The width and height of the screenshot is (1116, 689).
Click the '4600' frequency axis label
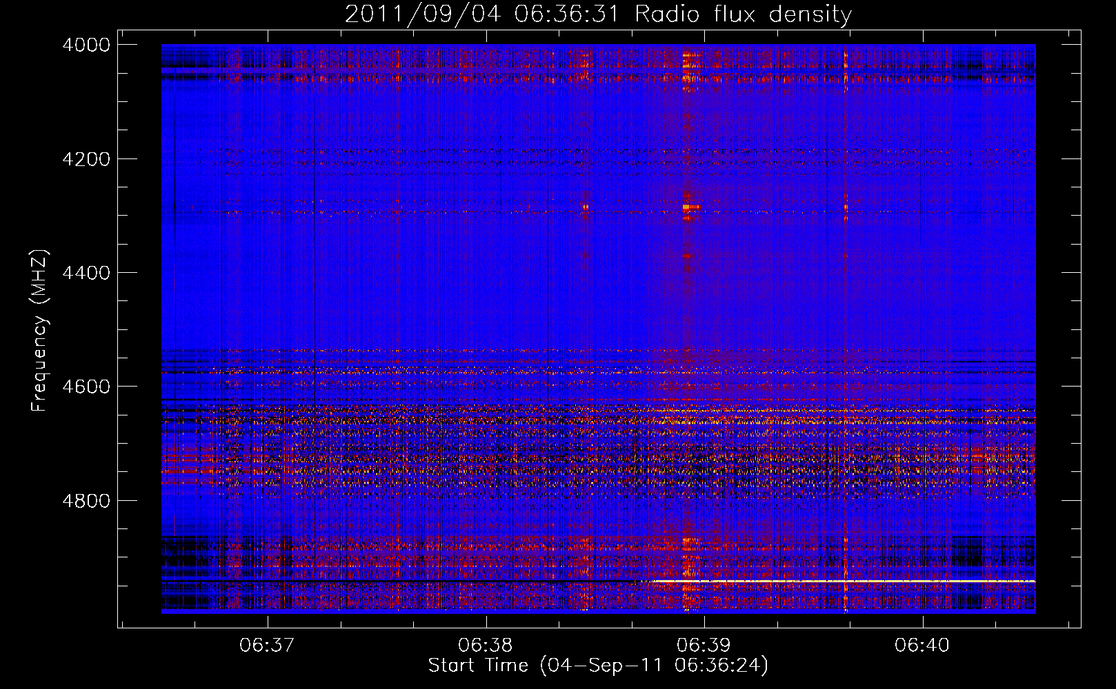click(x=86, y=387)
